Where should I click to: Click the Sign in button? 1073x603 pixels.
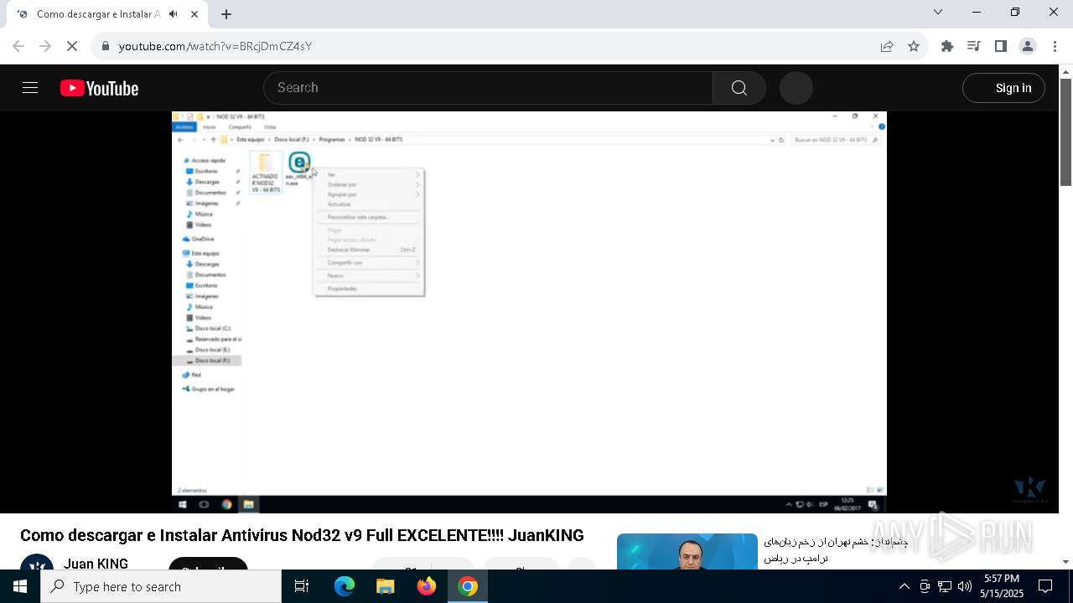coord(1003,88)
